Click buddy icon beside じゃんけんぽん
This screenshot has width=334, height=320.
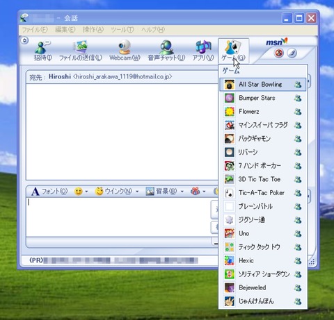point(298,301)
